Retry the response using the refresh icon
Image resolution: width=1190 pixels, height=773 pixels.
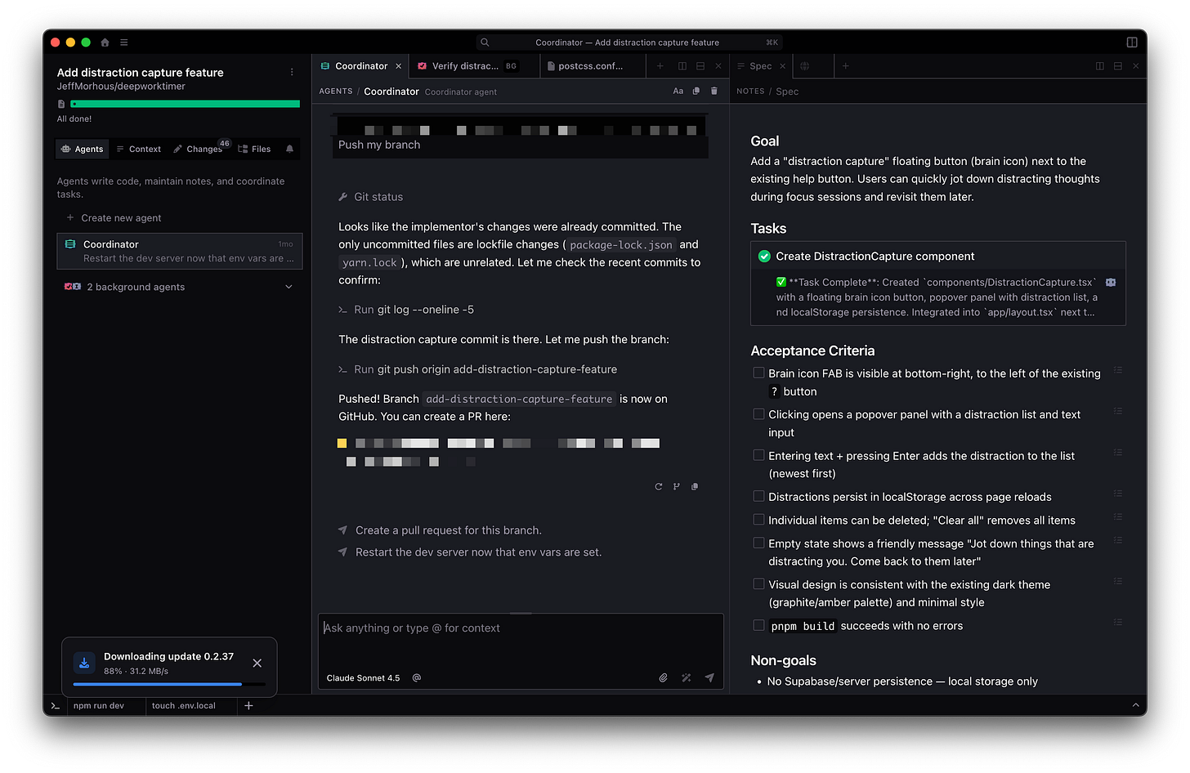click(659, 486)
